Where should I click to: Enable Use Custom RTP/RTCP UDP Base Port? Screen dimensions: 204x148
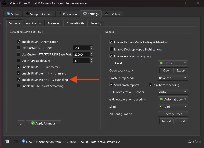19,54
